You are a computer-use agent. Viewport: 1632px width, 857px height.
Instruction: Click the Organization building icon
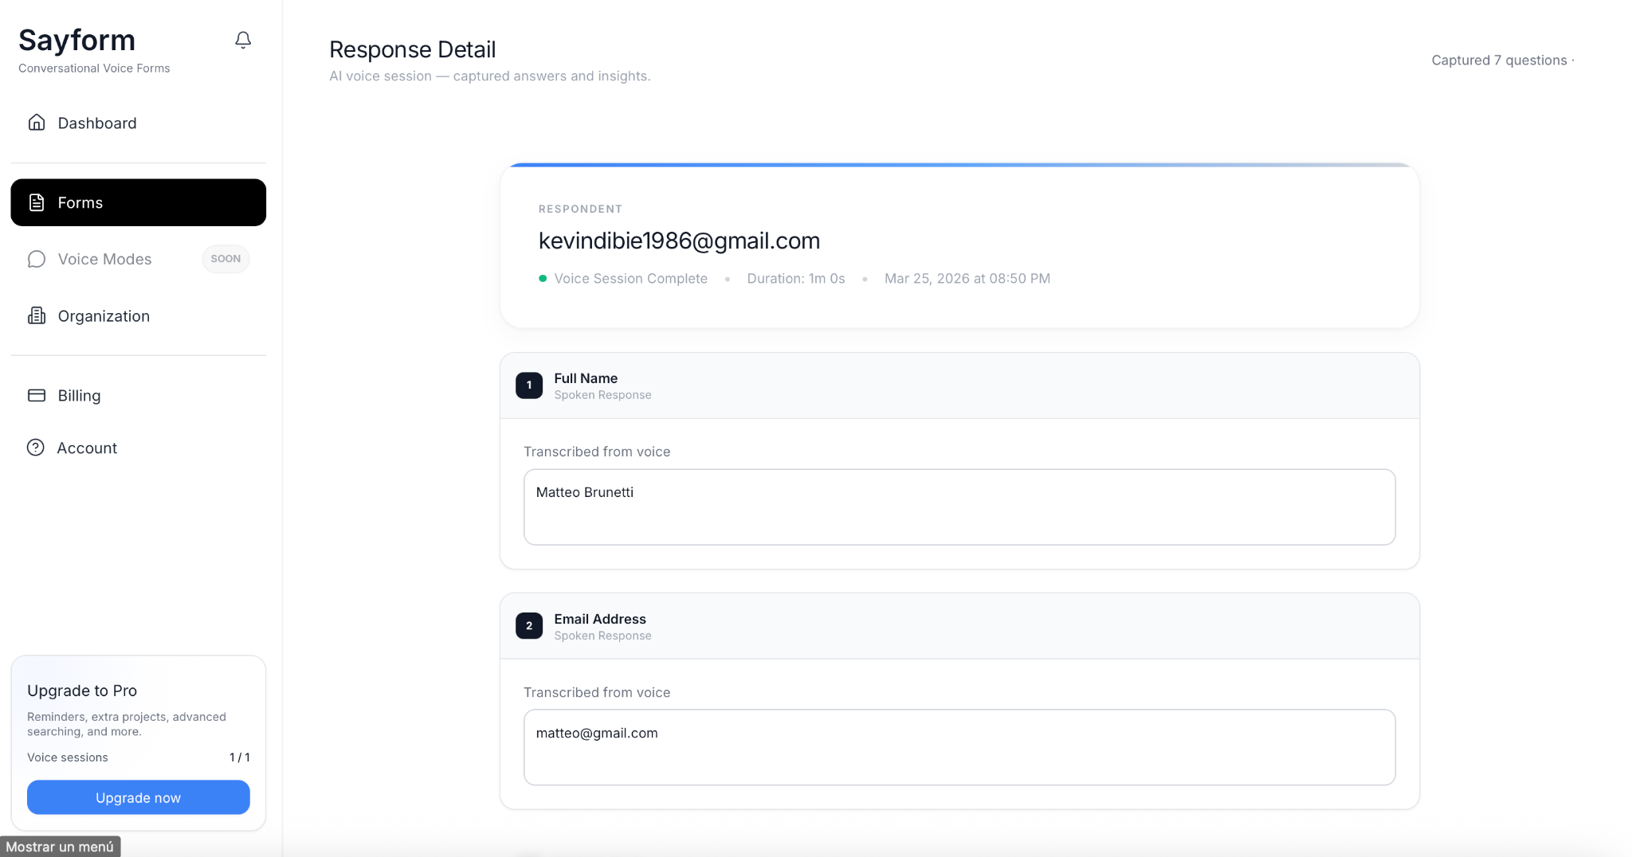coord(37,315)
